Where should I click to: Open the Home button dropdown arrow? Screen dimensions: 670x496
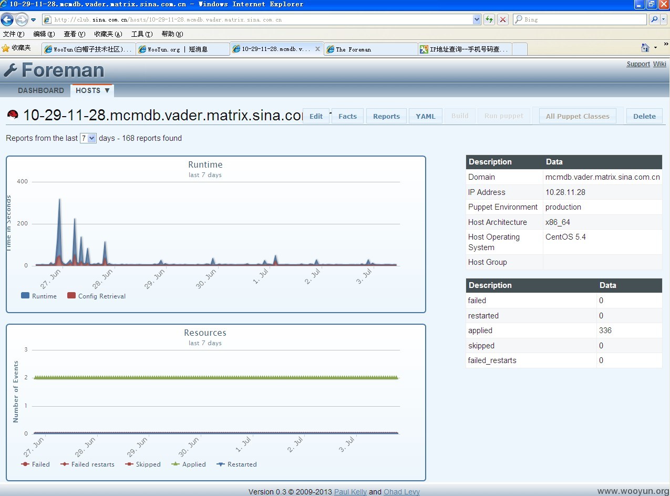pos(655,48)
